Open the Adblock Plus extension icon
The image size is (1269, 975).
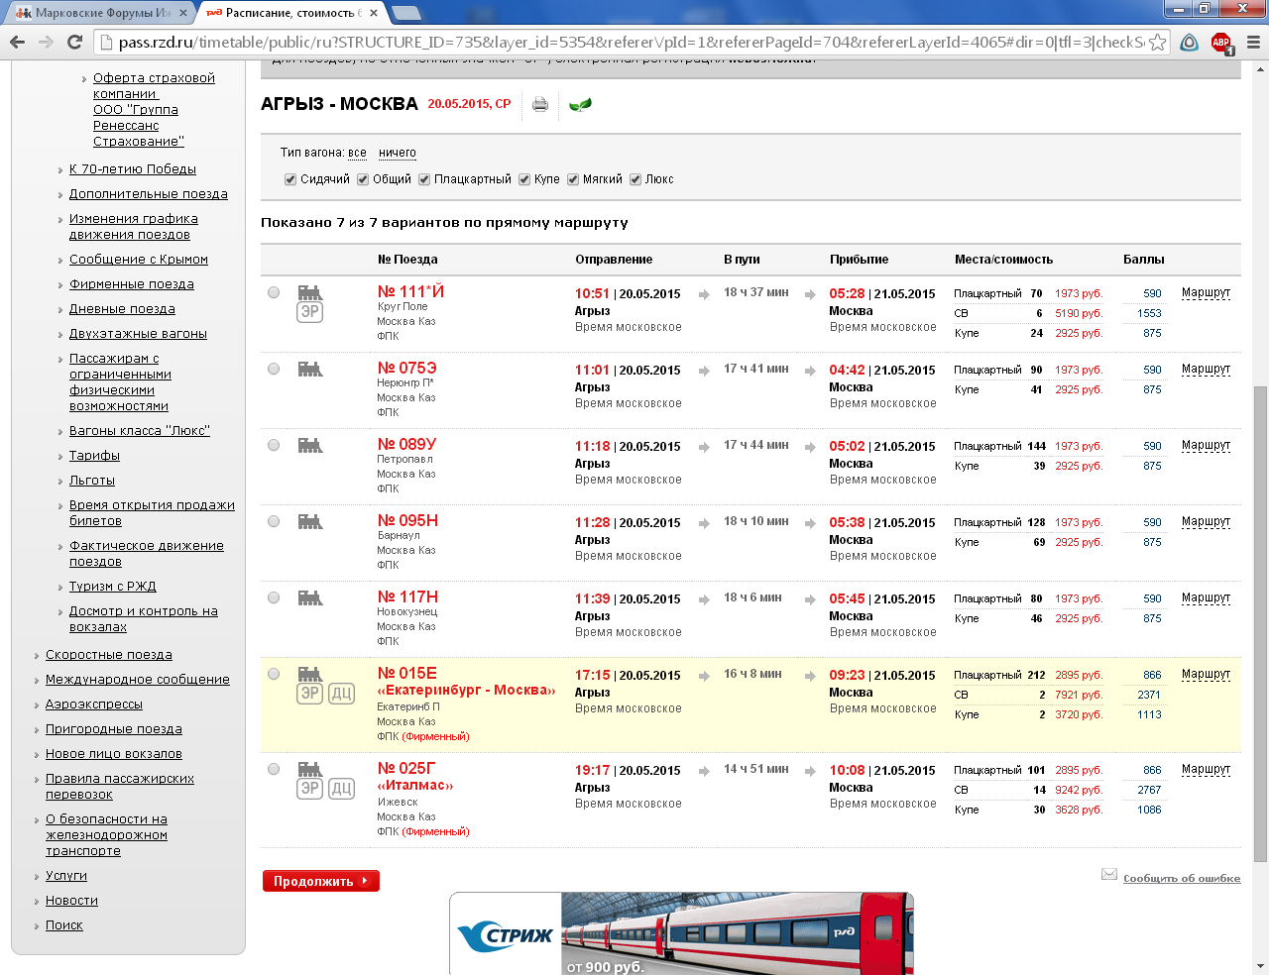pyautogui.click(x=1221, y=43)
